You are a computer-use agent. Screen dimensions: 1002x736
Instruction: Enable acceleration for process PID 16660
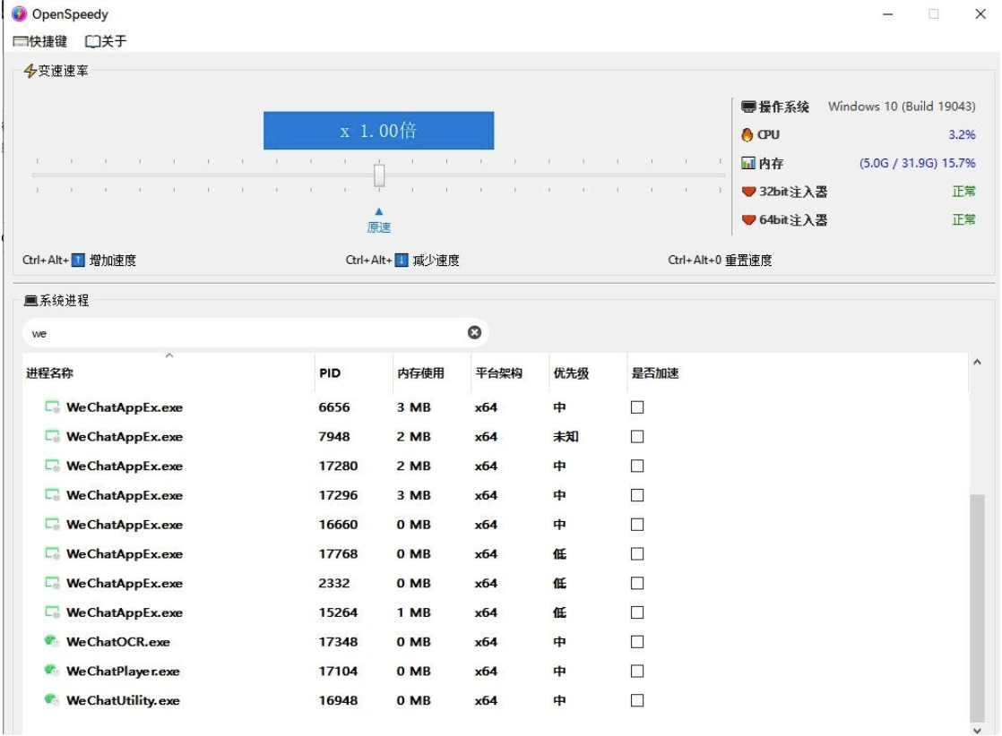pyautogui.click(x=637, y=525)
